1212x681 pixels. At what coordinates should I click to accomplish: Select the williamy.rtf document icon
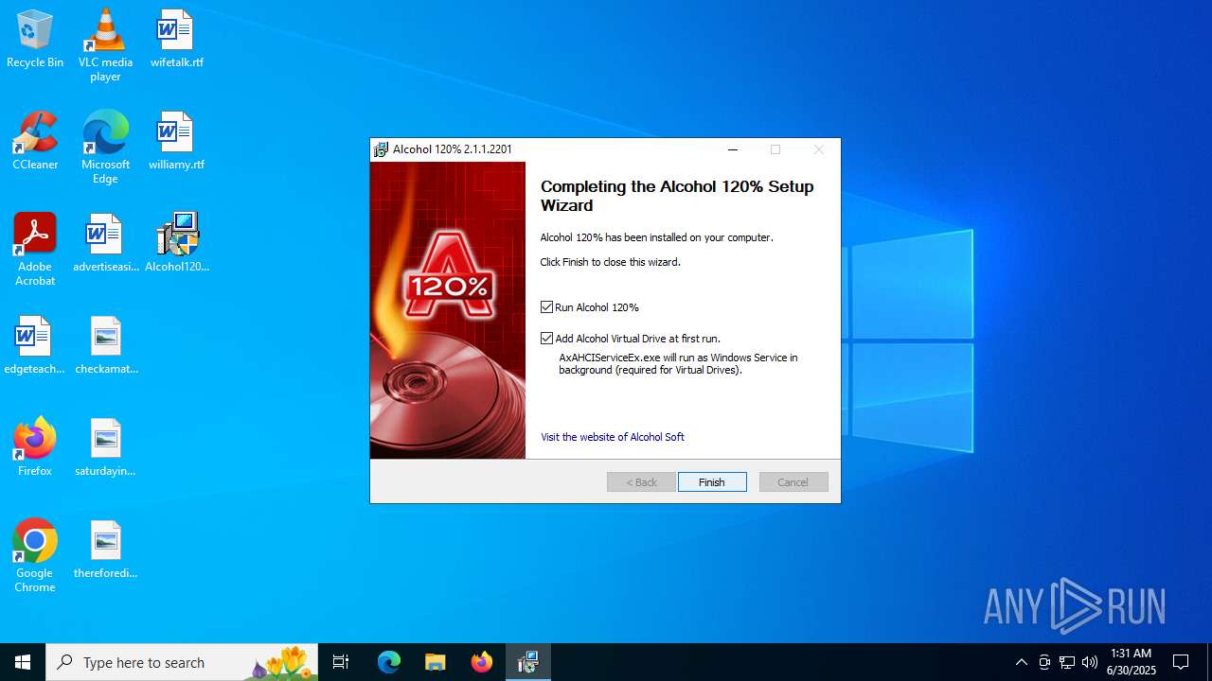pyautogui.click(x=176, y=141)
